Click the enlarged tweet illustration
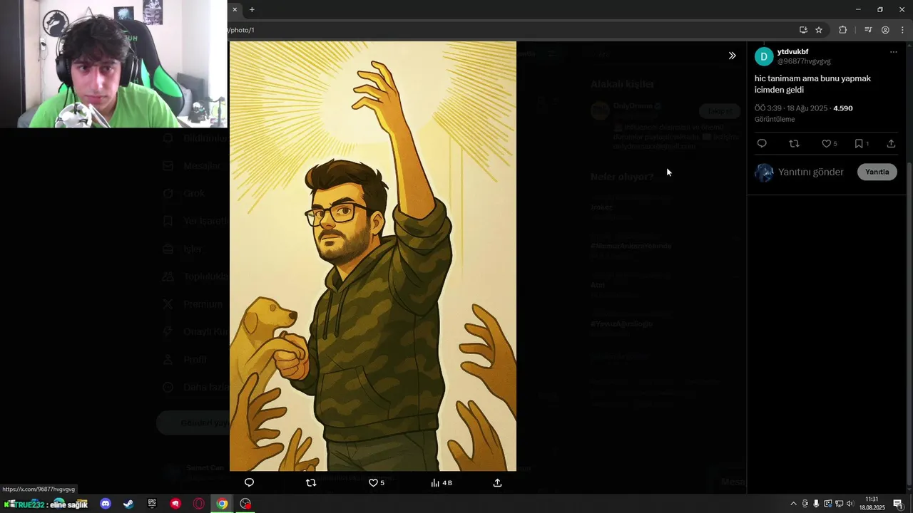913x513 pixels. point(372,256)
